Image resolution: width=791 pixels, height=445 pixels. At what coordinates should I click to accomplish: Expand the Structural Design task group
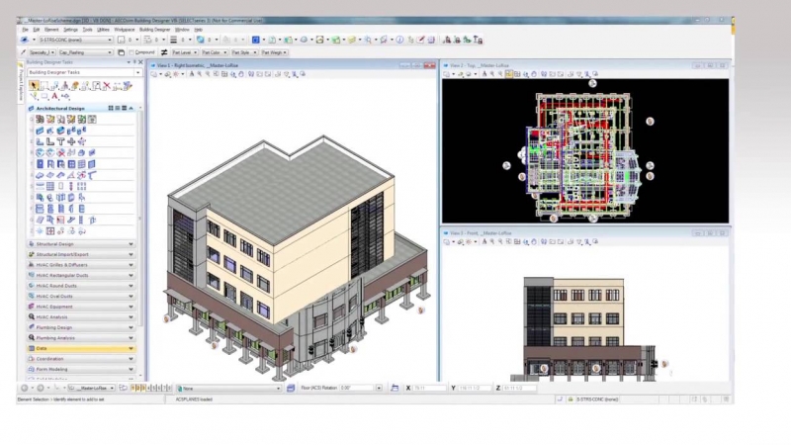(x=131, y=243)
